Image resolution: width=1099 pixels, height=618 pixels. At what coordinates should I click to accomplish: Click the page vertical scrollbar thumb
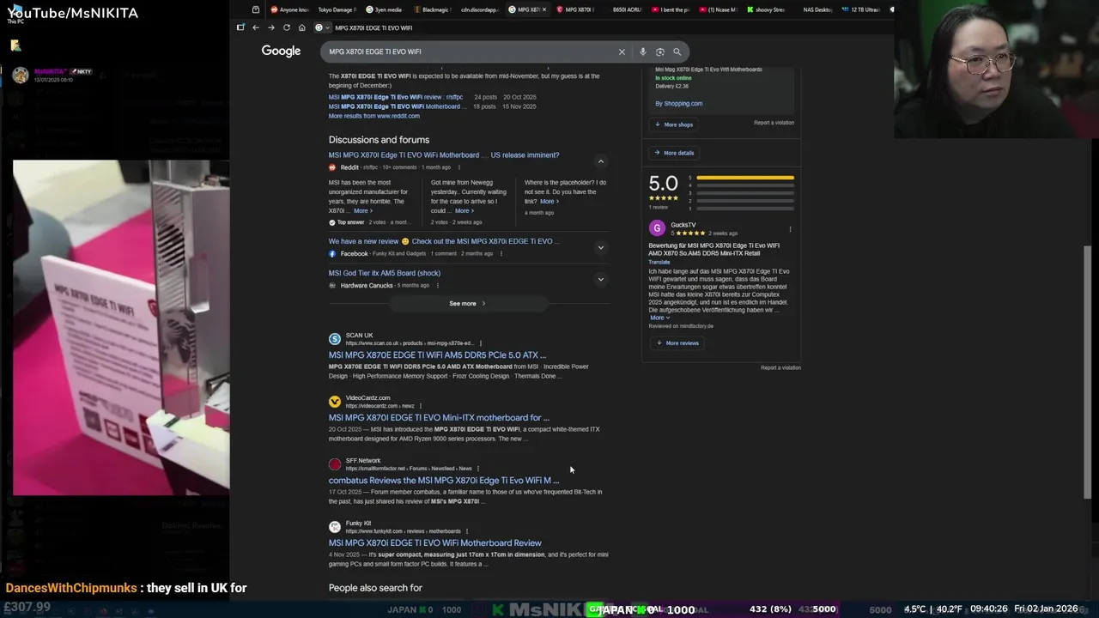click(1089, 371)
